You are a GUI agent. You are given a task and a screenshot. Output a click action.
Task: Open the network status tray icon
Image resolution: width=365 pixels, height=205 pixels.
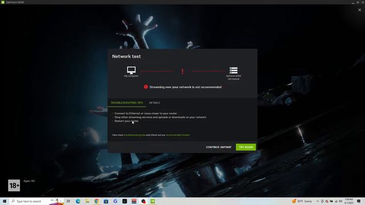point(336,201)
